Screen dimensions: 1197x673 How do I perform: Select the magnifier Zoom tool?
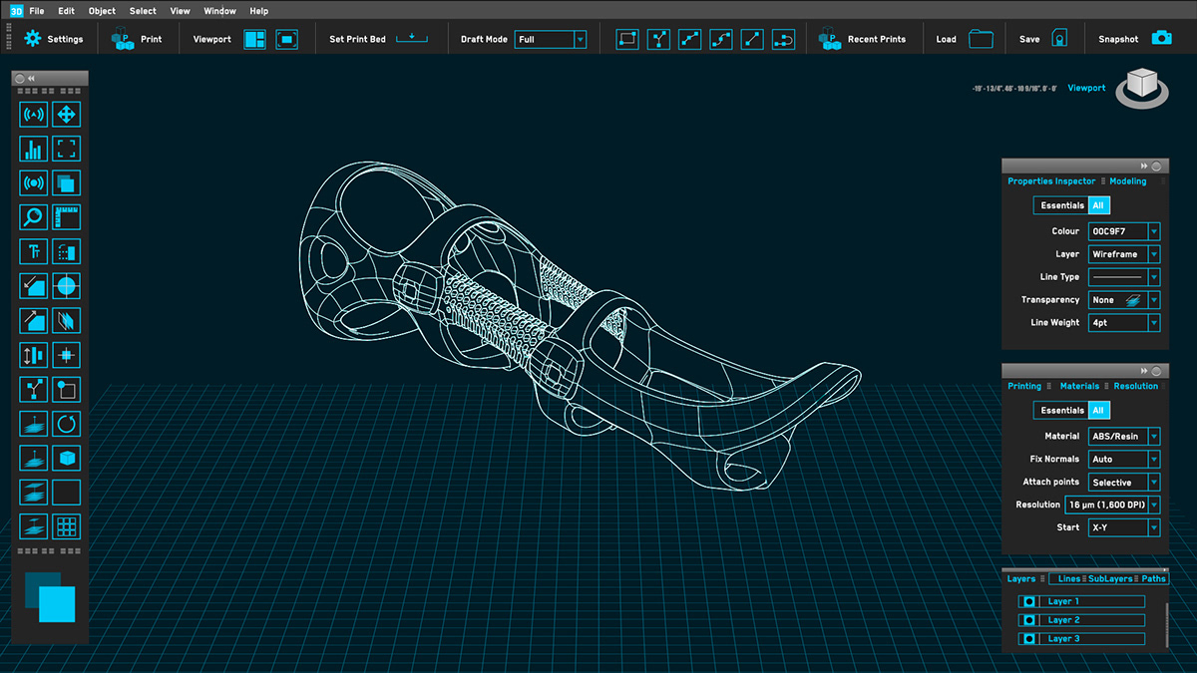click(x=33, y=217)
